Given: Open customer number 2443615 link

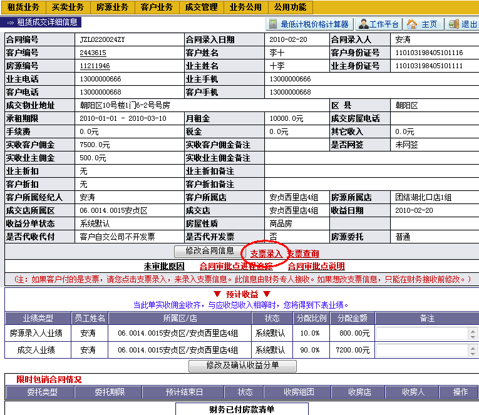Looking at the screenshot, I should [93, 53].
